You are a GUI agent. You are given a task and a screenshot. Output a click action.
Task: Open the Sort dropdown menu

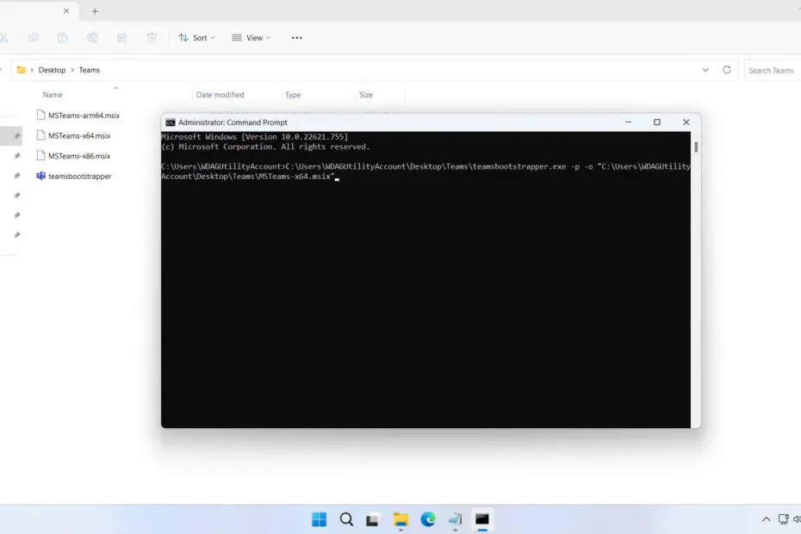point(196,37)
